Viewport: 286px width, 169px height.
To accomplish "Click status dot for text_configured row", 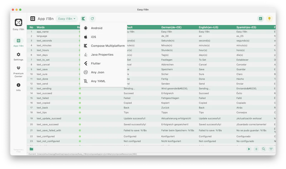I will 80,136.
